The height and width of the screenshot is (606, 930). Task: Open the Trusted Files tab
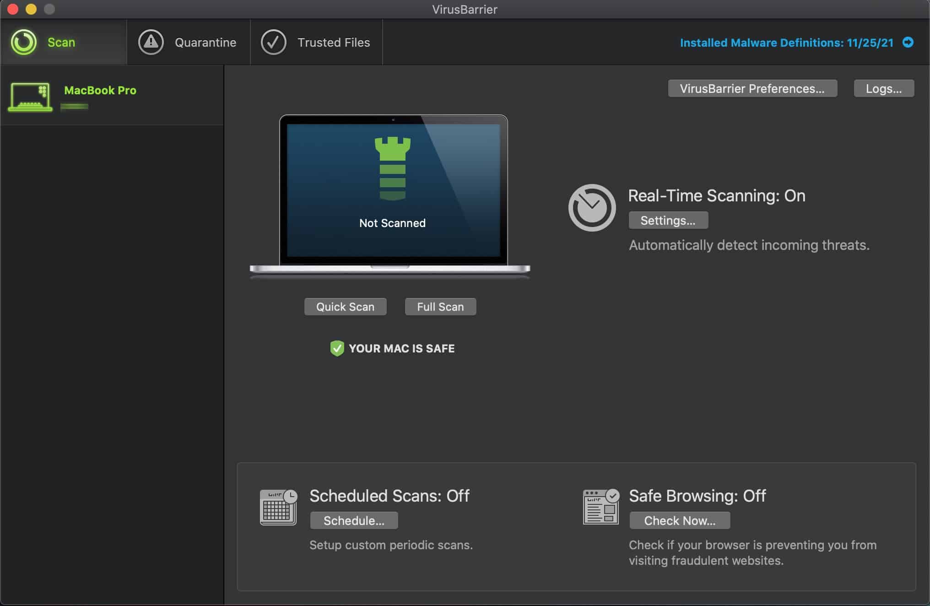[x=316, y=42]
